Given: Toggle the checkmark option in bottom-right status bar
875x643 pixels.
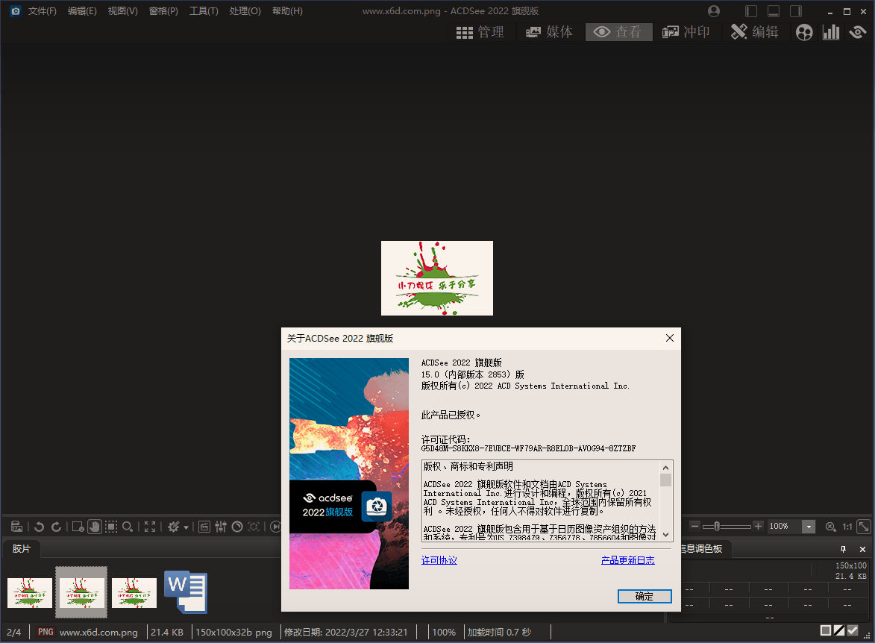Looking at the screenshot, I should point(853,630).
